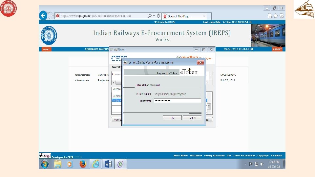Open Firefox from the taskbar
Screen dimensions: 315x177
point(83,164)
